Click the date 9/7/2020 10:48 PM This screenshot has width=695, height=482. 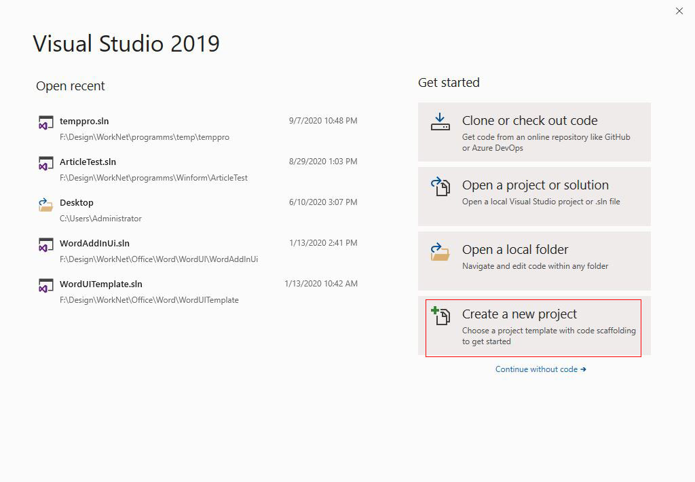[323, 121]
